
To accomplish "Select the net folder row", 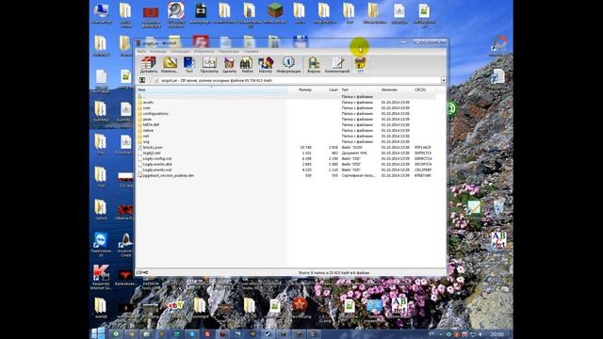I will pos(286,136).
